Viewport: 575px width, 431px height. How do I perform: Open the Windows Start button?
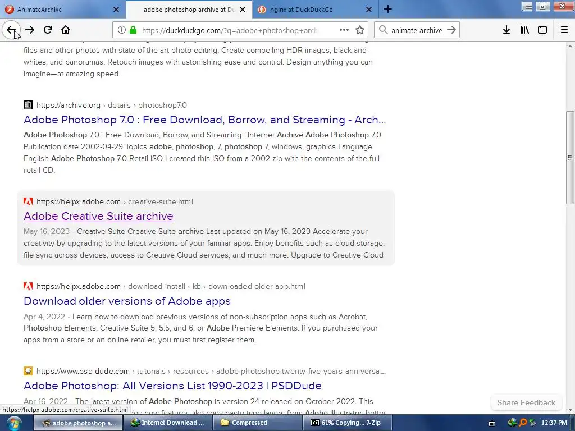[14, 423]
